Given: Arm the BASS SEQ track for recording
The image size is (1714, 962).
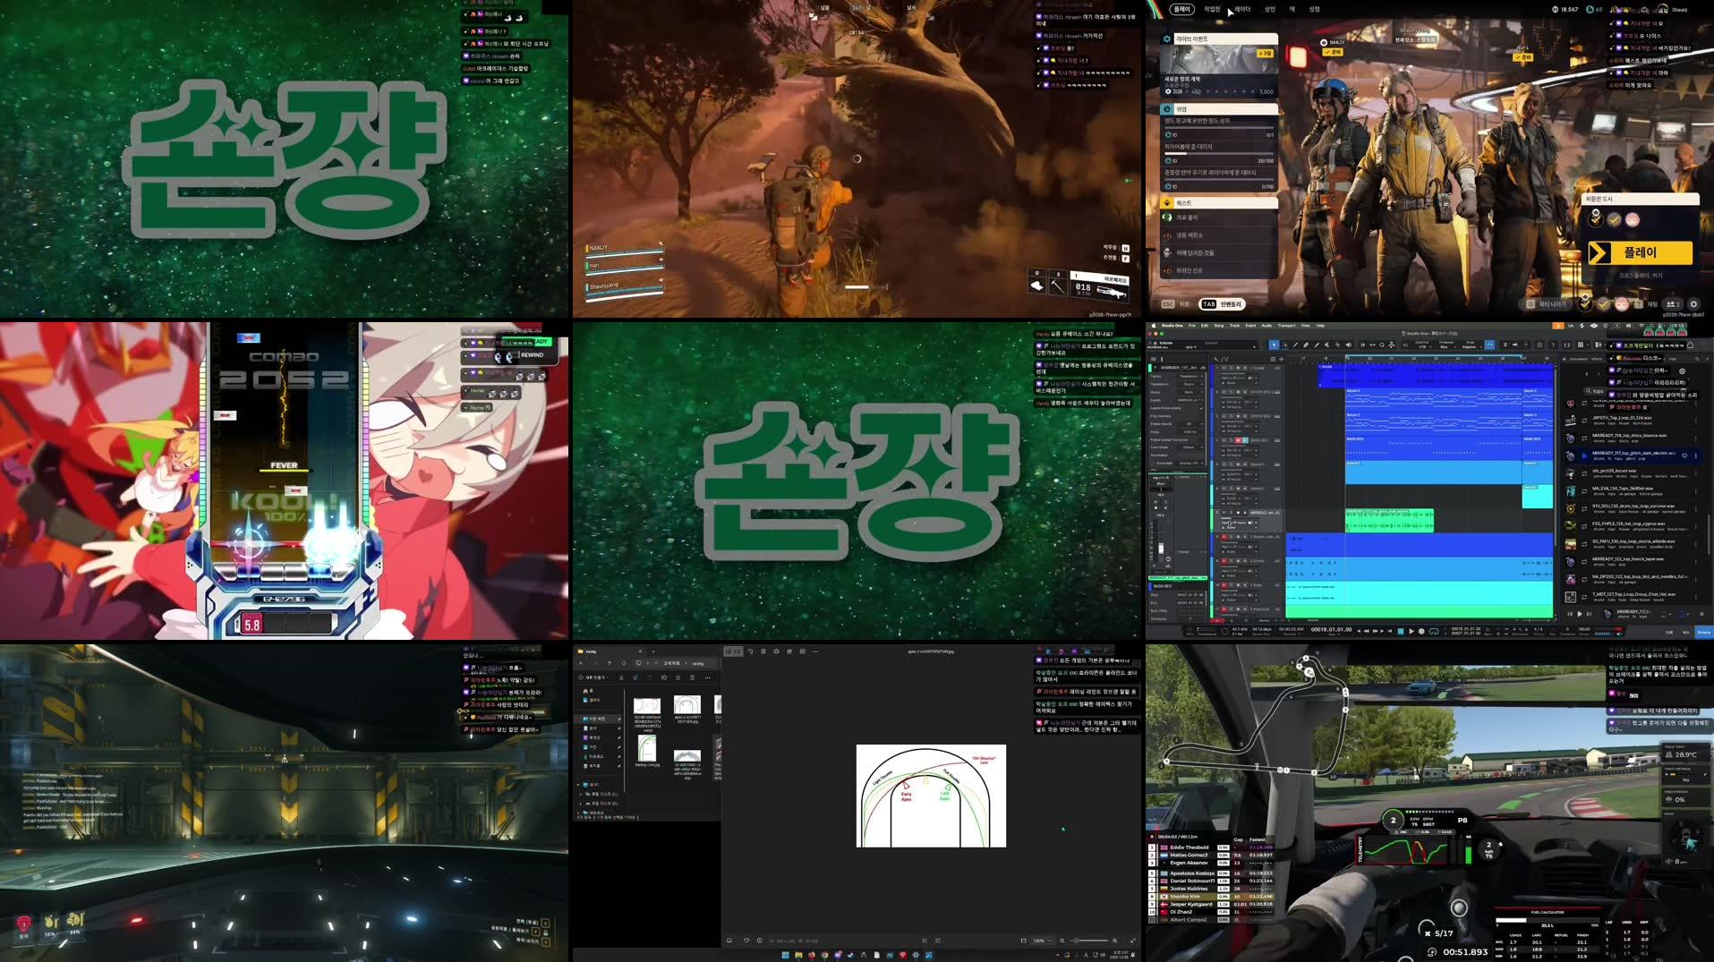Looking at the screenshot, I should [1238, 440].
